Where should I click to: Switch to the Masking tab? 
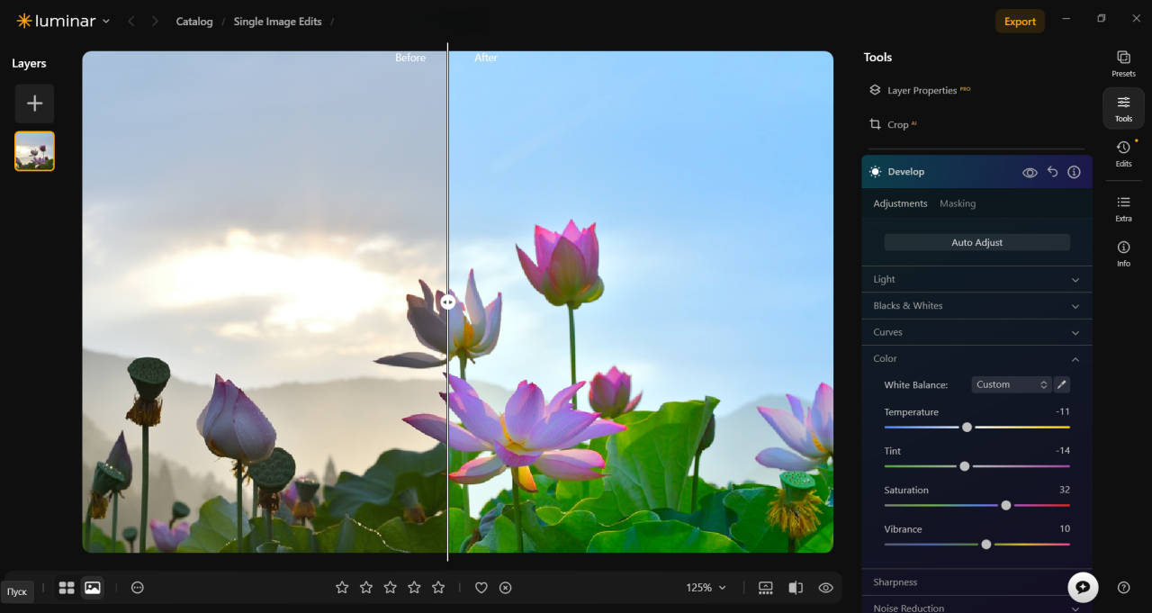[958, 203]
